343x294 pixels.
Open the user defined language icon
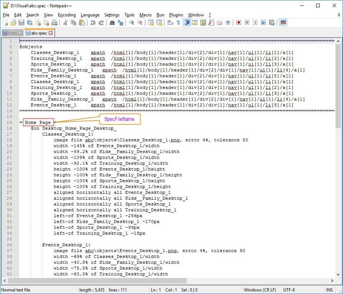click(195, 23)
